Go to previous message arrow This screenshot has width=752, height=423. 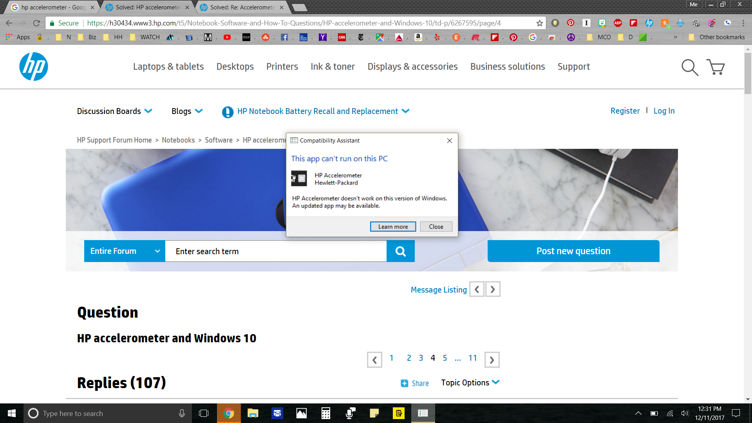477,289
